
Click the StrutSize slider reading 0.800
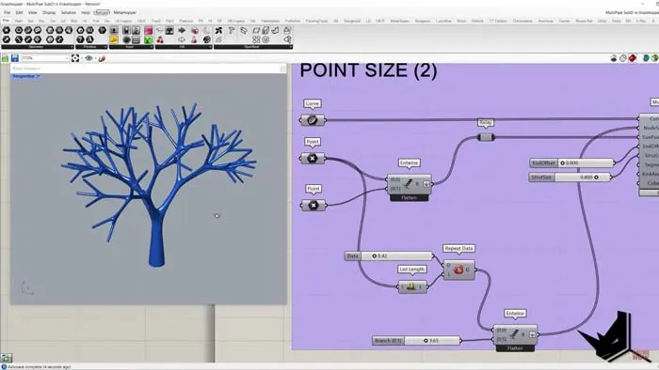(x=570, y=177)
